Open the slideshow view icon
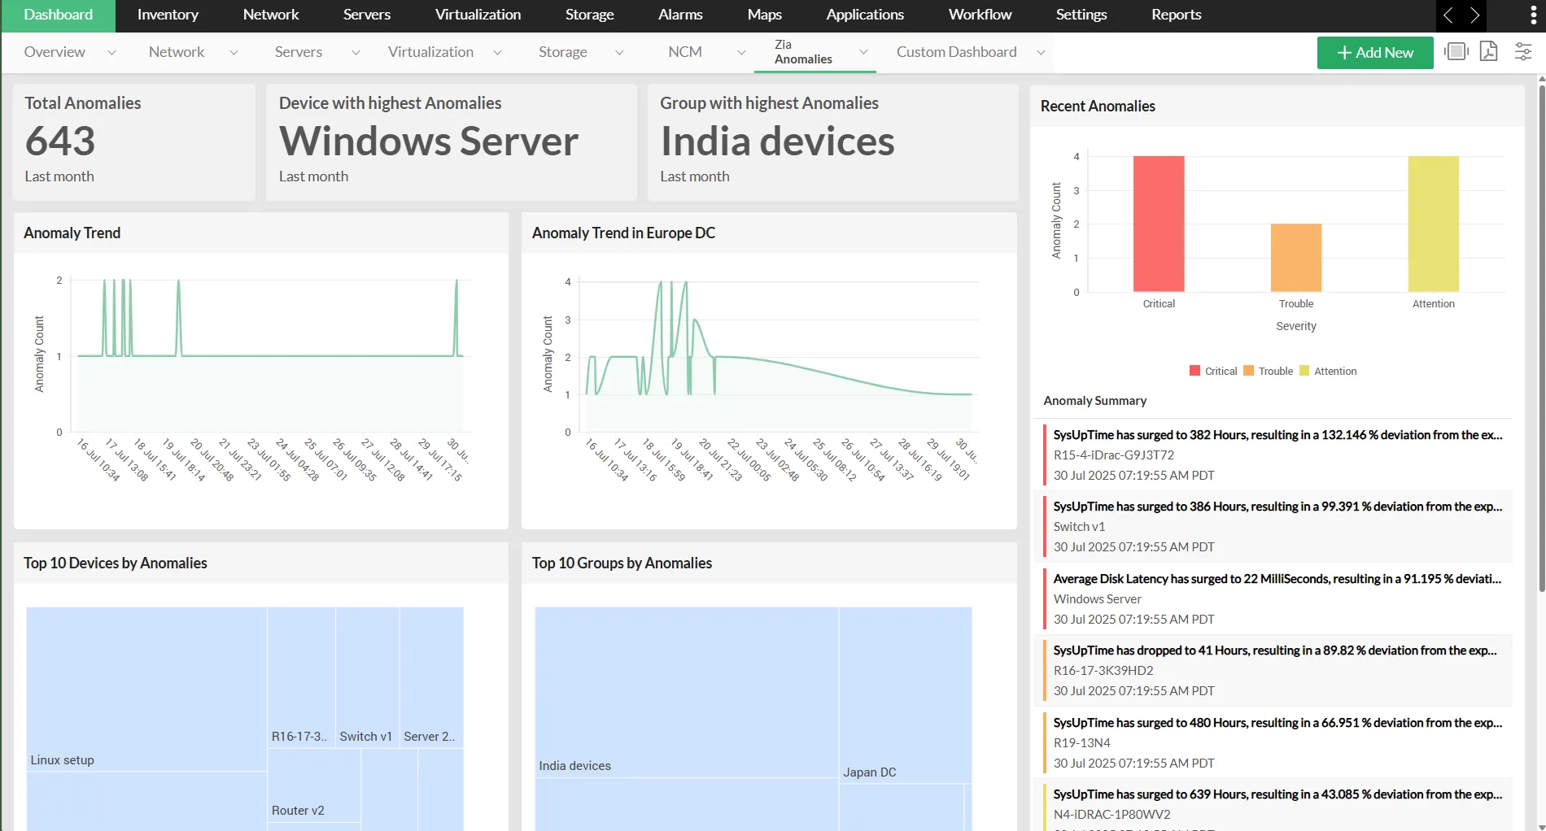The height and width of the screenshot is (831, 1546). pyautogui.click(x=1456, y=51)
